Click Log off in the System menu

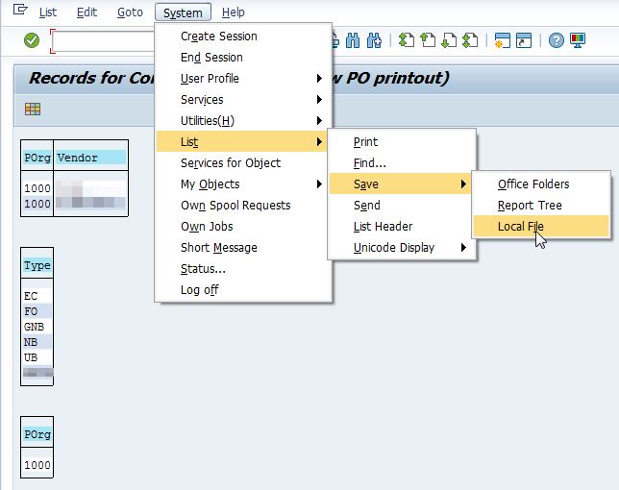click(x=199, y=290)
